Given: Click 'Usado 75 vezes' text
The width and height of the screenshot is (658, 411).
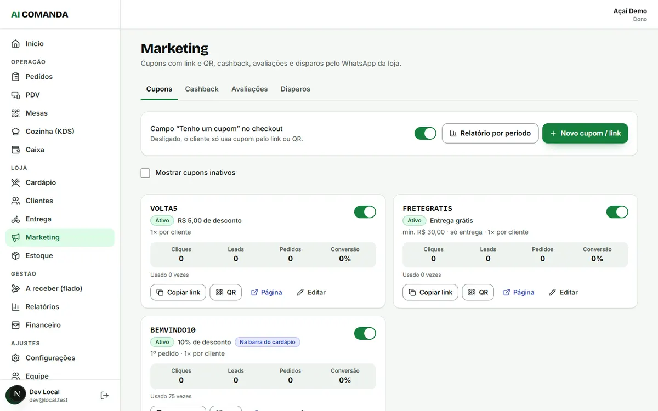Looking at the screenshot, I should (x=171, y=396).
